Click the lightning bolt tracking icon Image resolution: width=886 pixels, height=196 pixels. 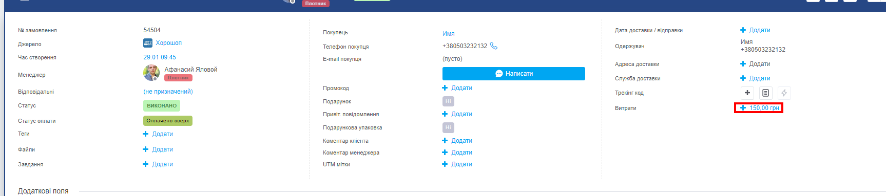[784, 93]
